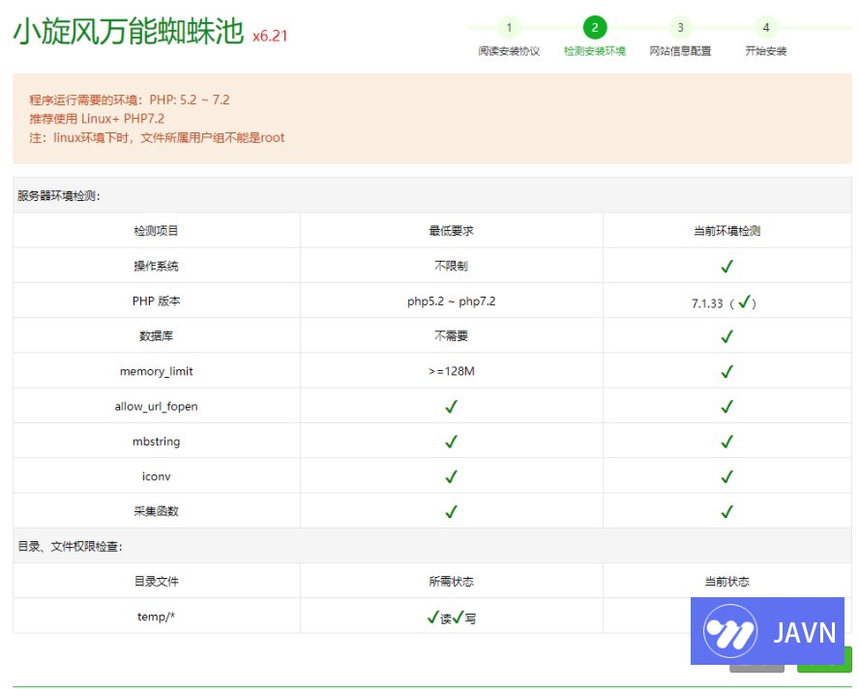This screenshot has width=859, height=689.
Task: Click the 服务器环境检测 section heading
Action: pyautogui.click(x=59, y=196)
